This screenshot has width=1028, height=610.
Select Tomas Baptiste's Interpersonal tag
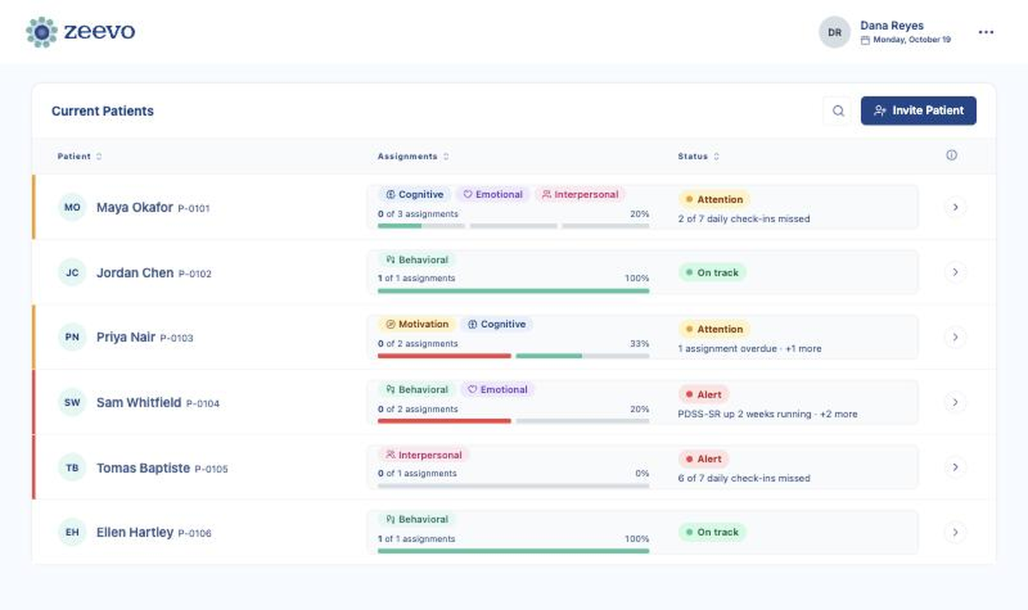(423, 455)
